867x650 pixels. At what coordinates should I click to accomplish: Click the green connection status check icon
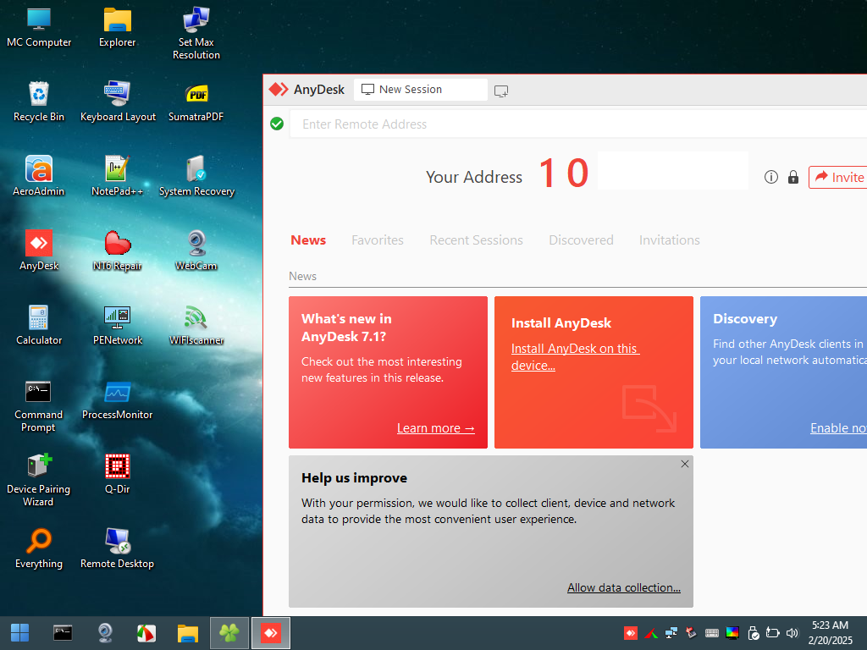277,124
